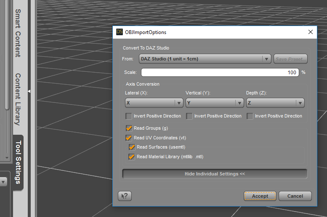This screenshot has height=217, width=327.
Task: Open the Lateral (X) axis dropdown
Action: 154,103
